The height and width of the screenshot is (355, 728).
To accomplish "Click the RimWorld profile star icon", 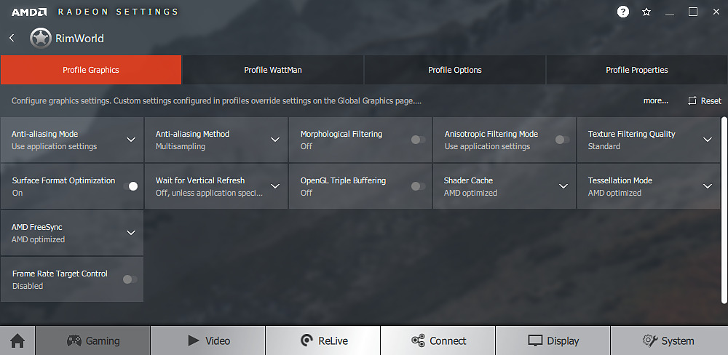I will [40, 38].
